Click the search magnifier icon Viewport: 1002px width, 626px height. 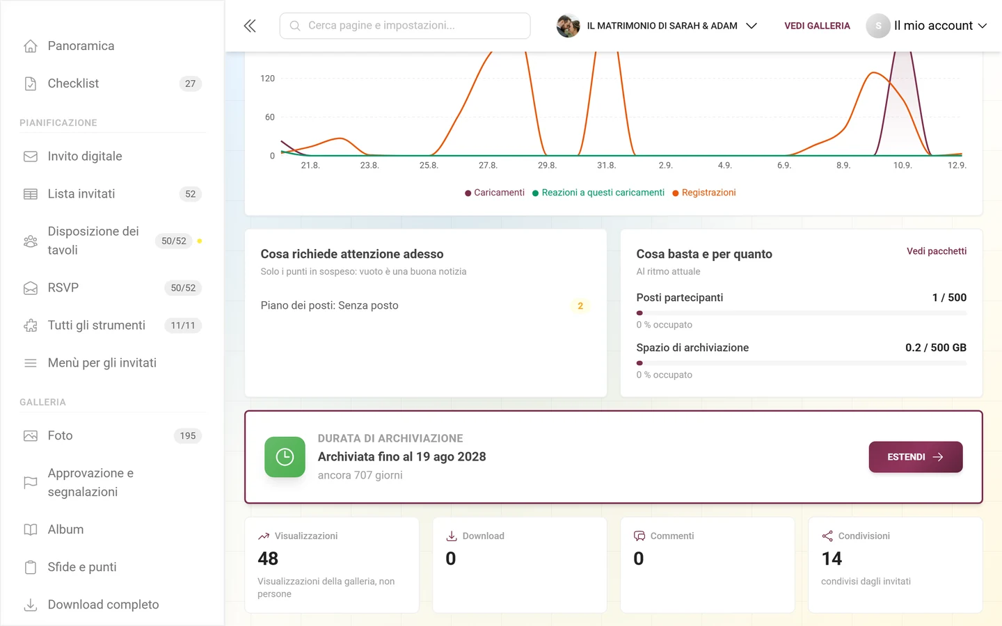(295, 26)
